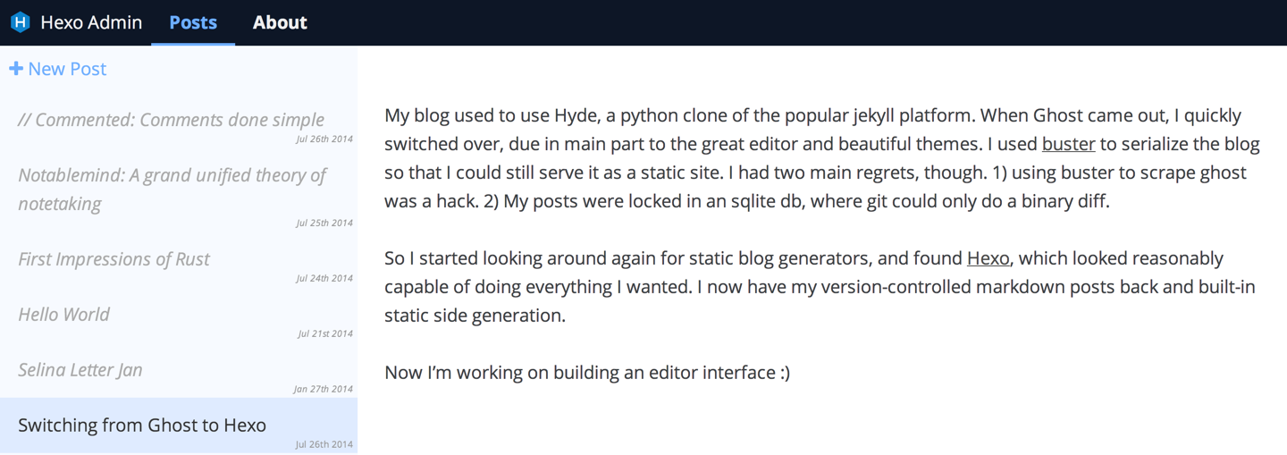Follow the Hexo hyperlink in the article
The height and width of the screenshot is (455, 1287).
tap(988, 258)
